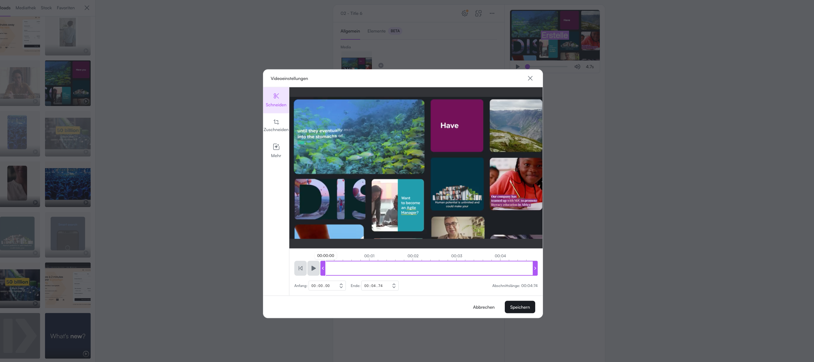The height and width of the screenshot is (362, 814).
Task: Switch to the Elemente BETA tab
Action: click(x=376, y=31)
